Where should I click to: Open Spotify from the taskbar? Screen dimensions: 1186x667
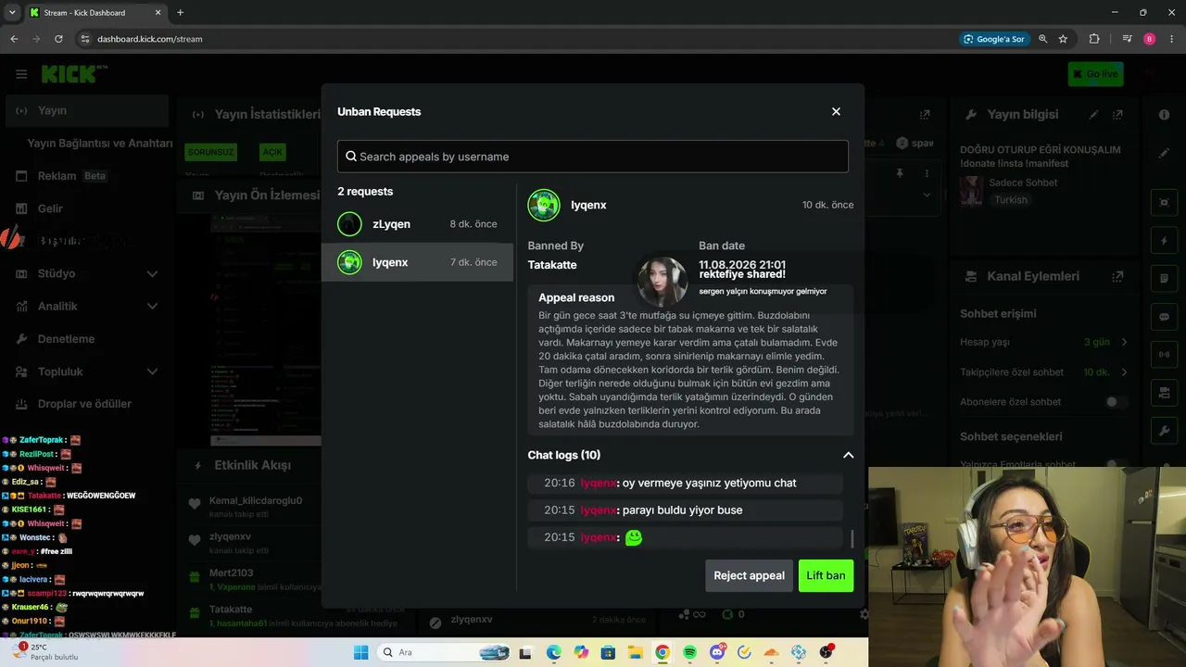pyautogui.click(x=689, y=652)
